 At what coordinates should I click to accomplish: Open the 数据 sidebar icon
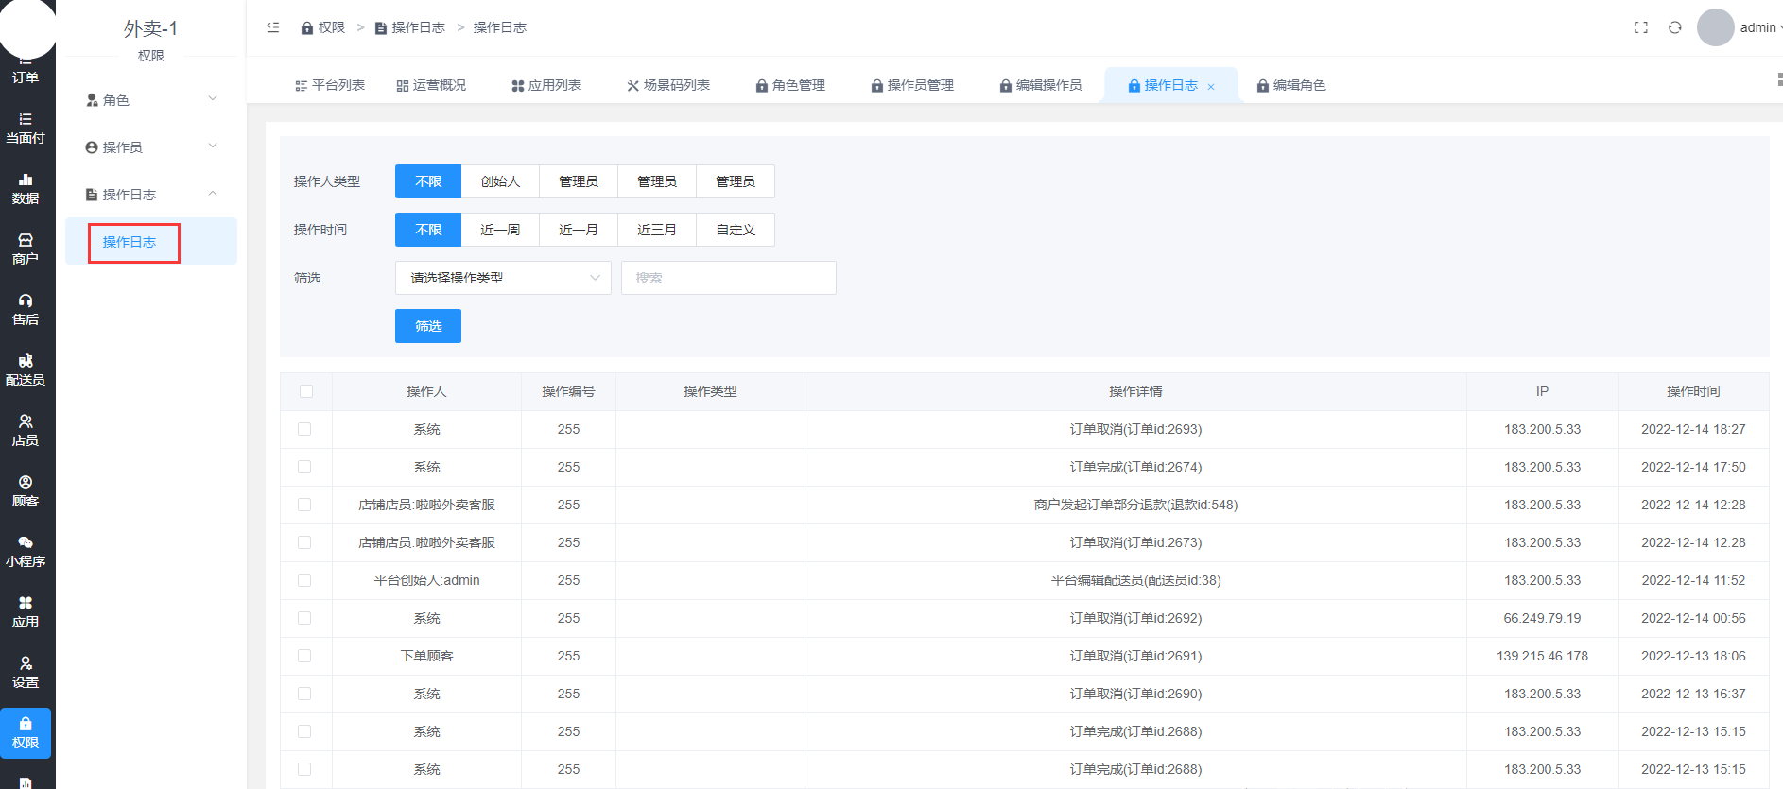(x=26, y=188)
